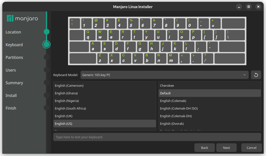Cancel the installation
Viewport: 266px width, 156px height.
tap(251, 148)
